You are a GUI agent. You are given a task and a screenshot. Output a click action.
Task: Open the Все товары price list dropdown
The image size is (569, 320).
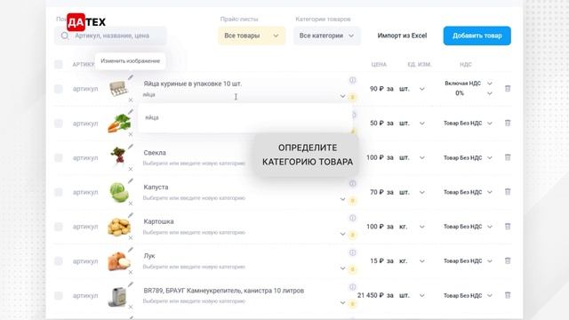point(252,36)
